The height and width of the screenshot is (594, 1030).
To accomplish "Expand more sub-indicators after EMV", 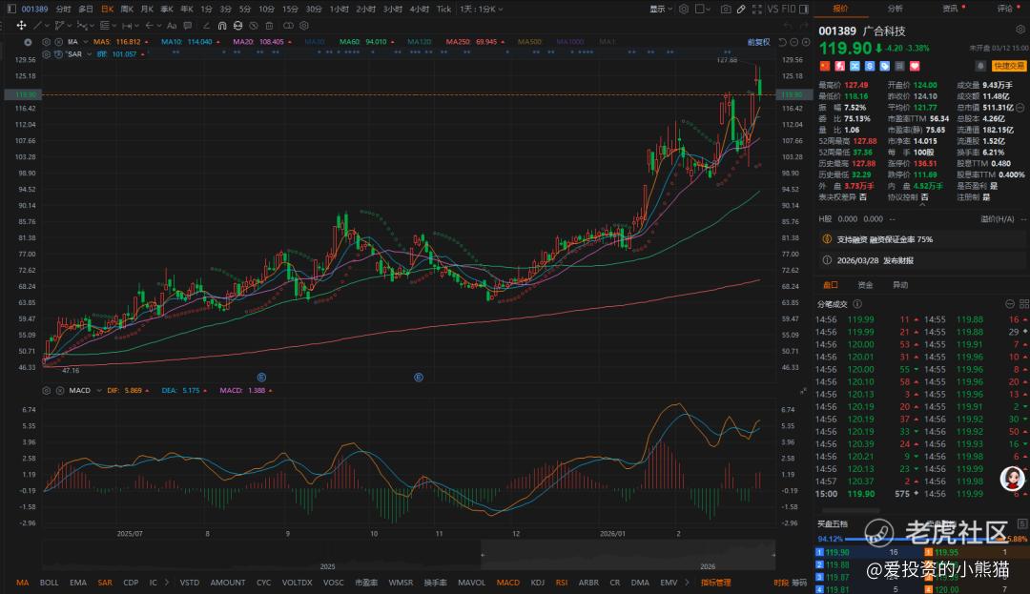I will (687, 583).
